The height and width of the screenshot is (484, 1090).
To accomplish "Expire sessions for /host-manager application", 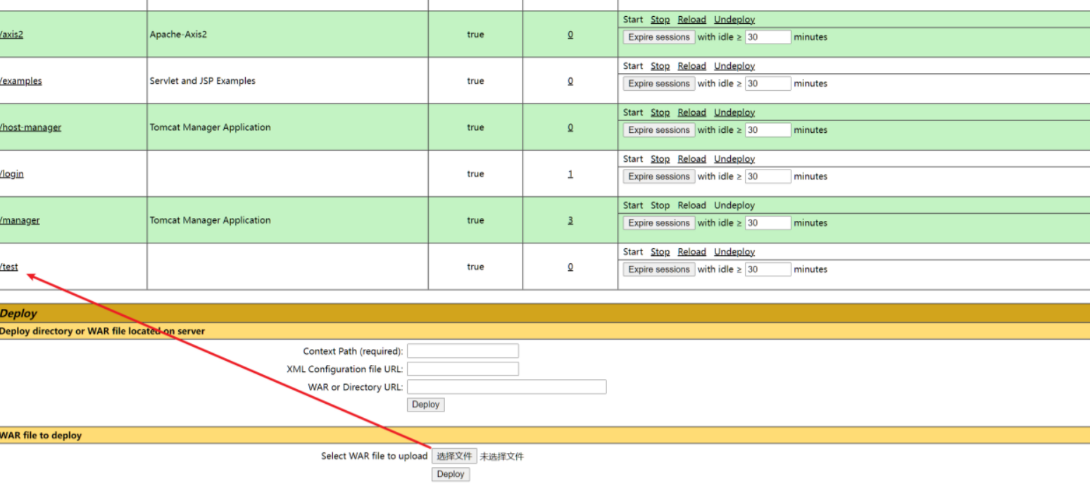I will pos(658,130).
